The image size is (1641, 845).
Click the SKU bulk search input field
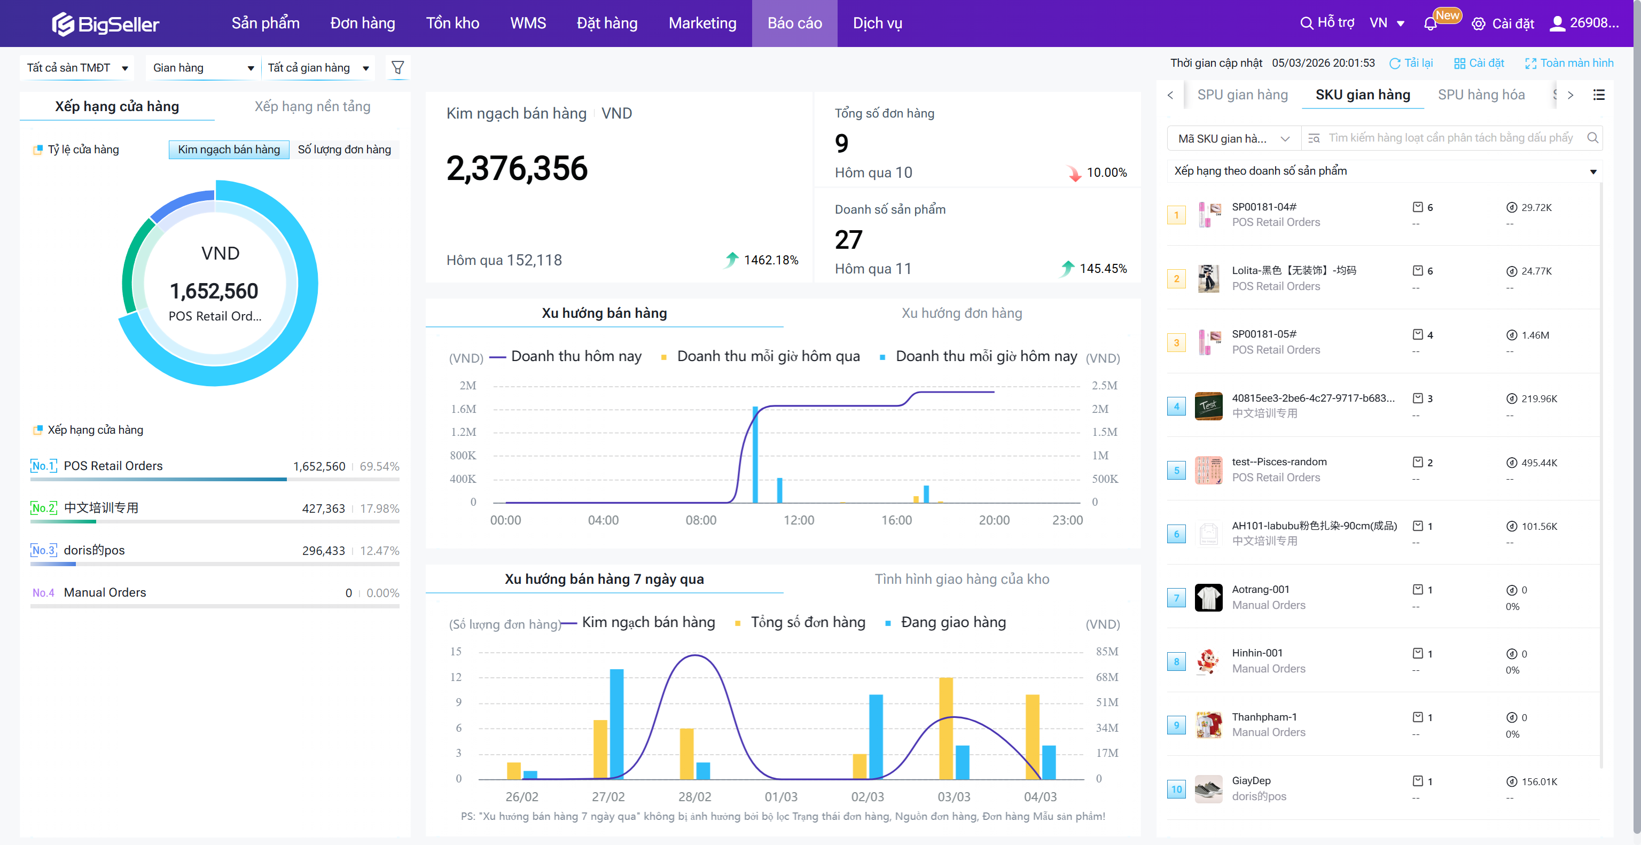[x=1449, y=138]
